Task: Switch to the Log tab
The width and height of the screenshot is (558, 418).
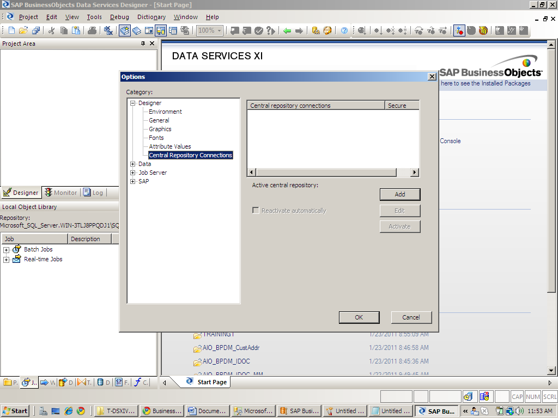Action: [93, 193]
